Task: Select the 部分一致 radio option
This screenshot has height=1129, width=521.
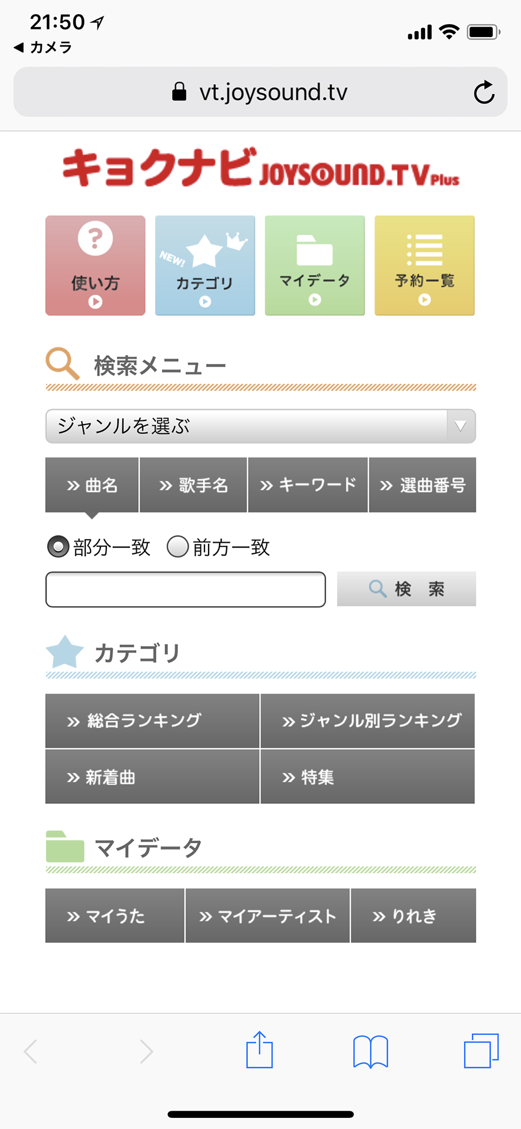Action: pyautogui.click(x=58, y=547)
